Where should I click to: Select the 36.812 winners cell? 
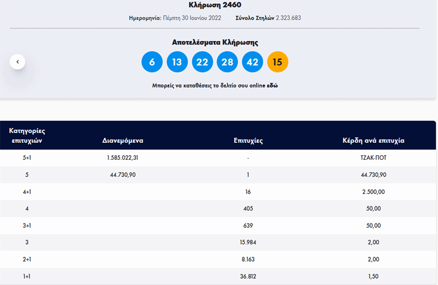click(x=248, y=276)
